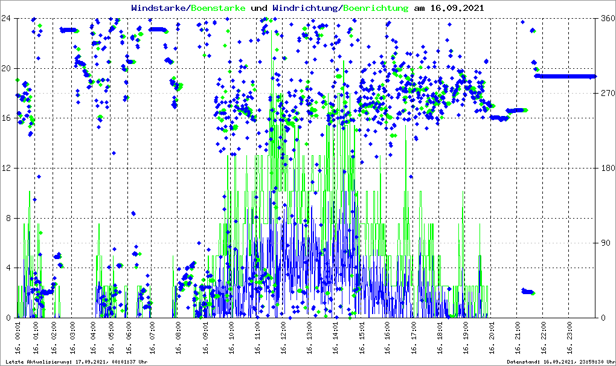This screenshot has width=616, height=366.
Task: Click the '24' value on left axis
Action: (8, 18)
